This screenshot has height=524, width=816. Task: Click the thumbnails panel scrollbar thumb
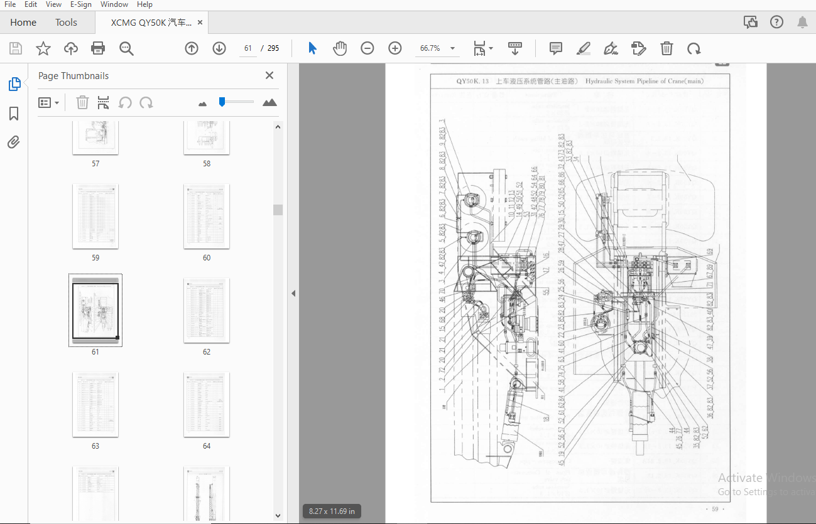pos(278,210)
